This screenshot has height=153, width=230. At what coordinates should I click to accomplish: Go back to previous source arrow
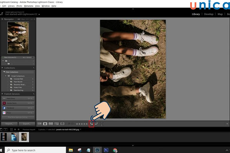pos(15,129)
